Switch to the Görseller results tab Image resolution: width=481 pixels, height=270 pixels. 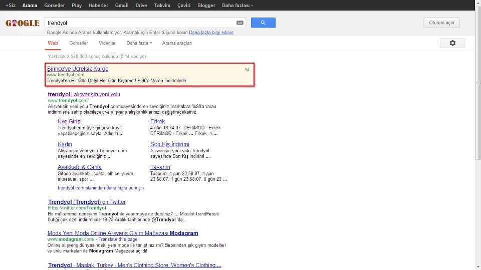79,43
